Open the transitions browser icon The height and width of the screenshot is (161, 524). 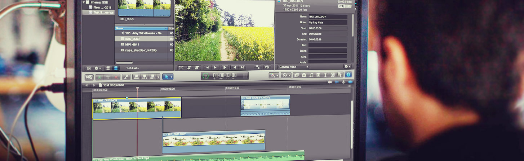click(x=318, y=75)
